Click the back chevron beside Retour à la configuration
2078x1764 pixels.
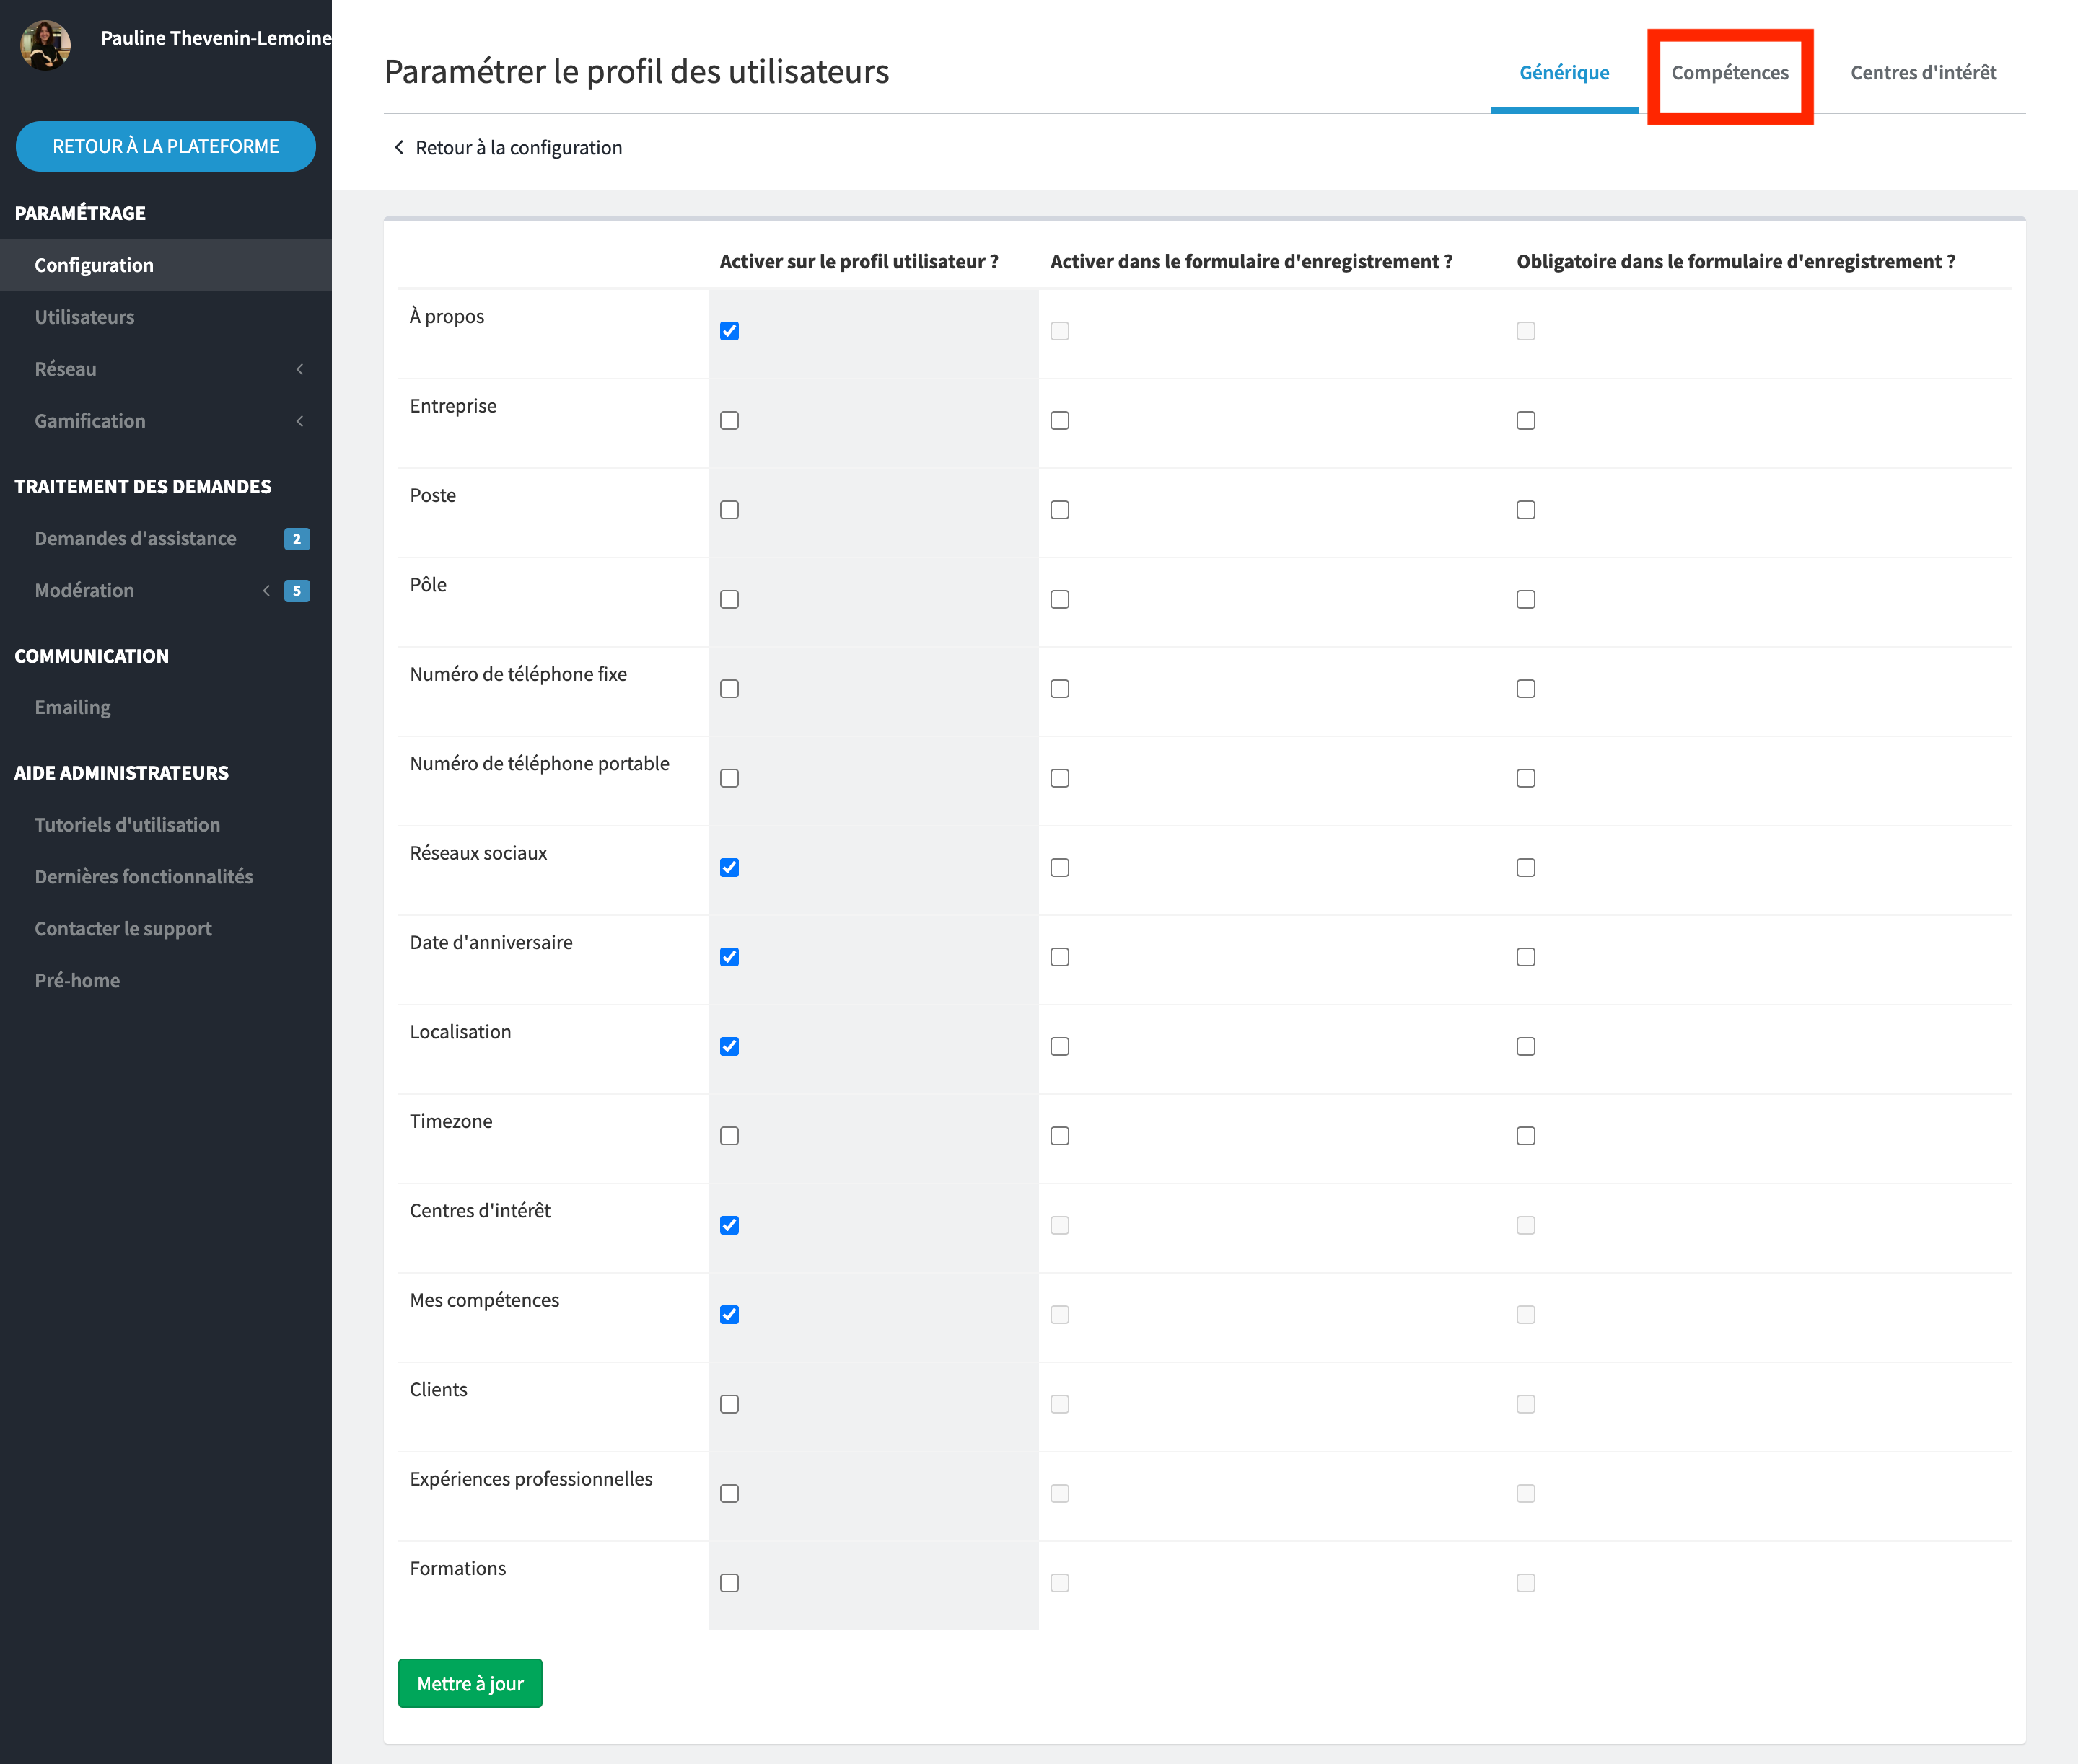pos(399,147)
